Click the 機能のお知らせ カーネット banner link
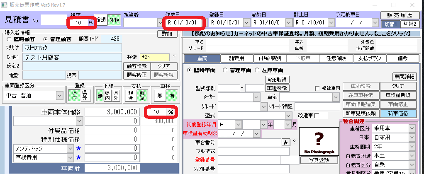 301,34
